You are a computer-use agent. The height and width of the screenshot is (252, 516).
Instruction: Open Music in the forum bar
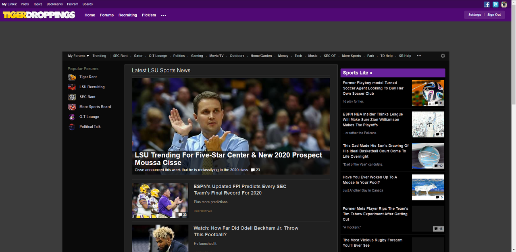313,56
